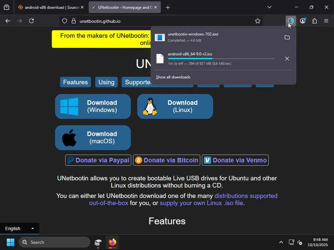
Task: Click the Tux penguin icon
Action: click(150, 107)
